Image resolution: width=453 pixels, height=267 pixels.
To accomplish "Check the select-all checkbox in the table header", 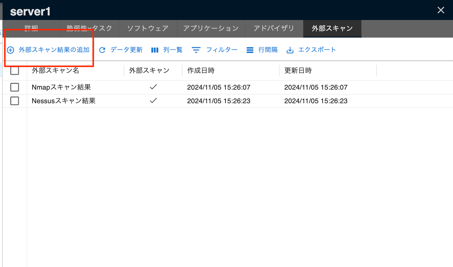I will coord(15,70).
